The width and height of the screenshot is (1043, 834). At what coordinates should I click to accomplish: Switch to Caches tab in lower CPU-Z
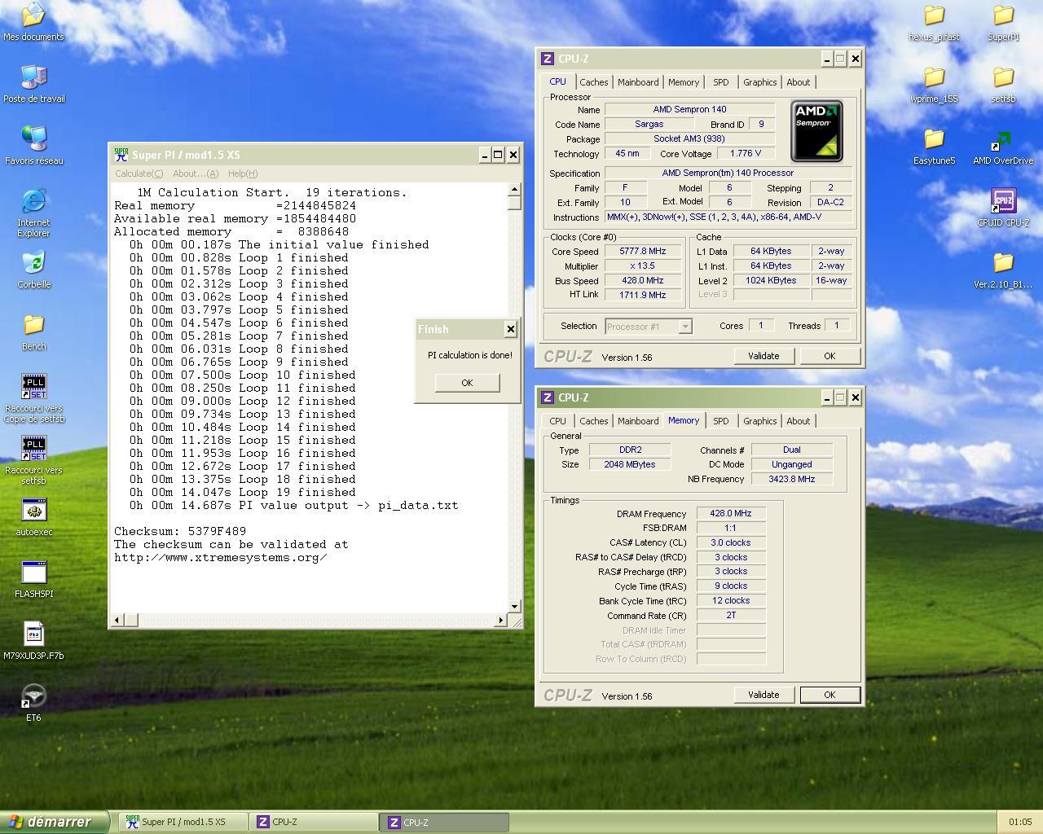click(593, 421)
